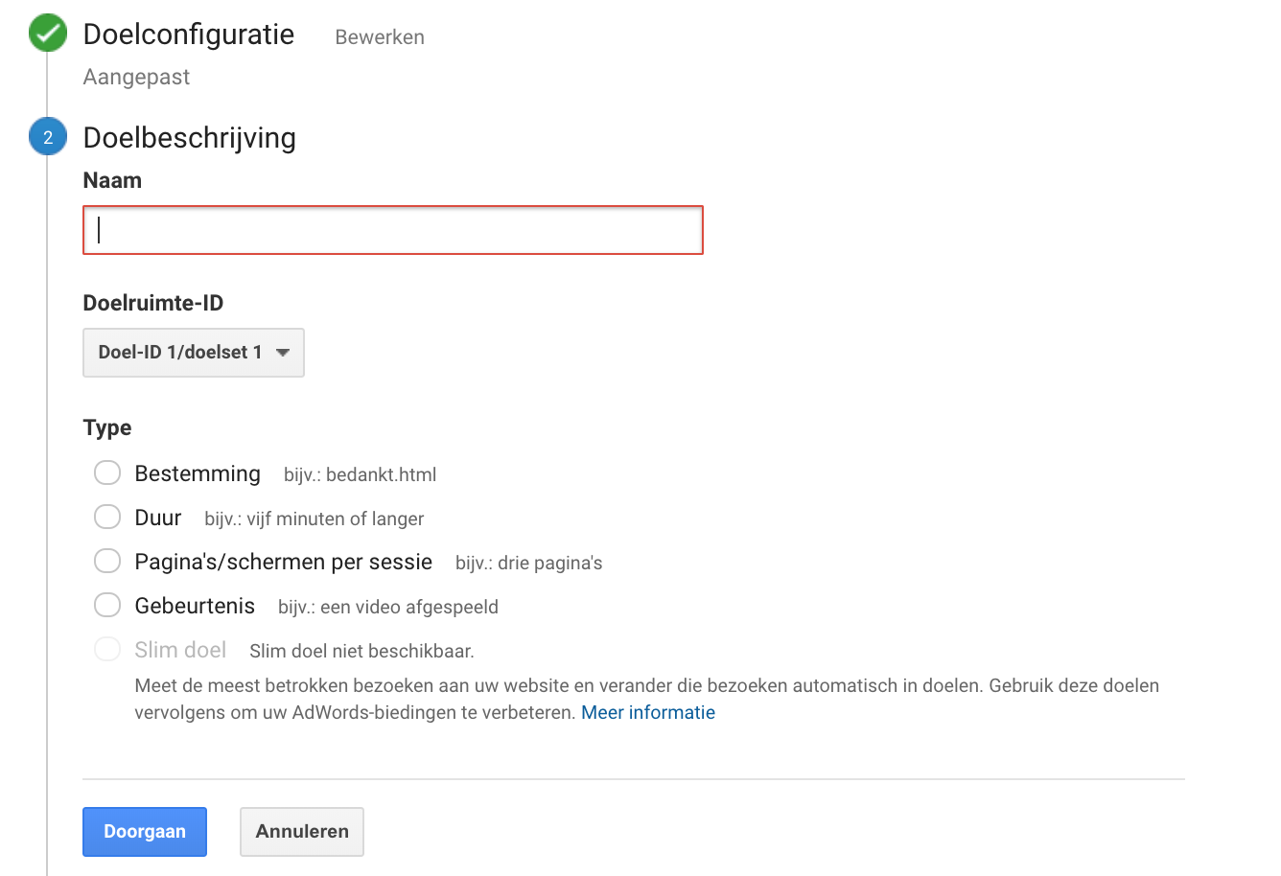
Task: Select the Bestemming radio button
Action: (x=107, y=473)
